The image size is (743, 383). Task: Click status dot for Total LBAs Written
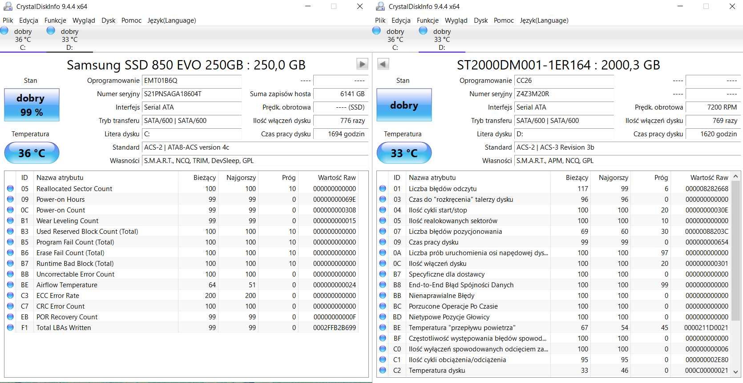[10, 327]
